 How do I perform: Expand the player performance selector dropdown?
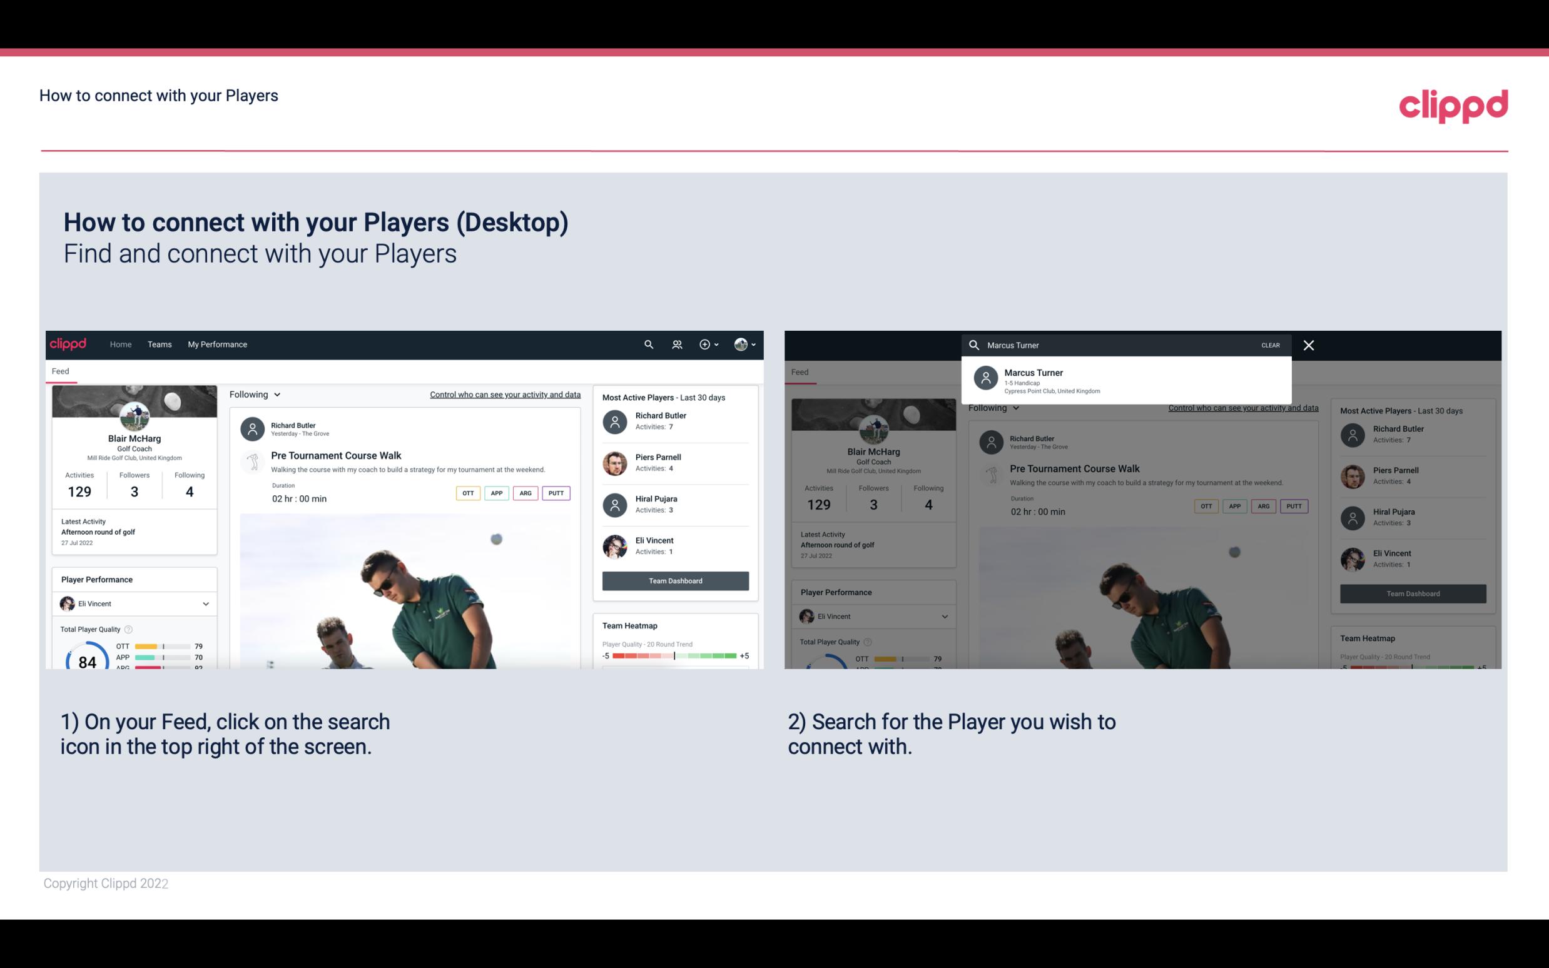204,603
